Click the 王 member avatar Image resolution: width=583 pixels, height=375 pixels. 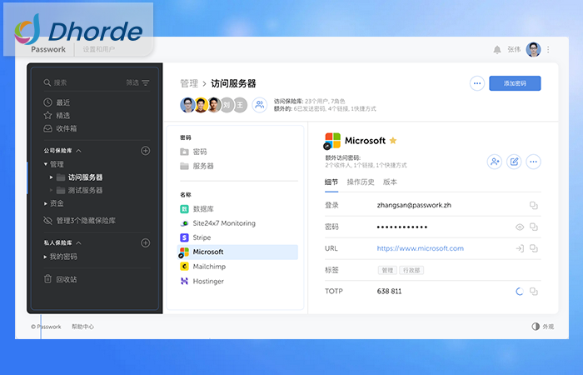click(240, 105)
